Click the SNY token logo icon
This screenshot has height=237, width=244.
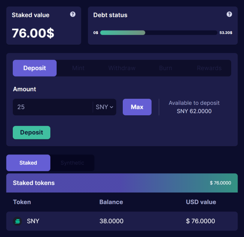(17, 221)
